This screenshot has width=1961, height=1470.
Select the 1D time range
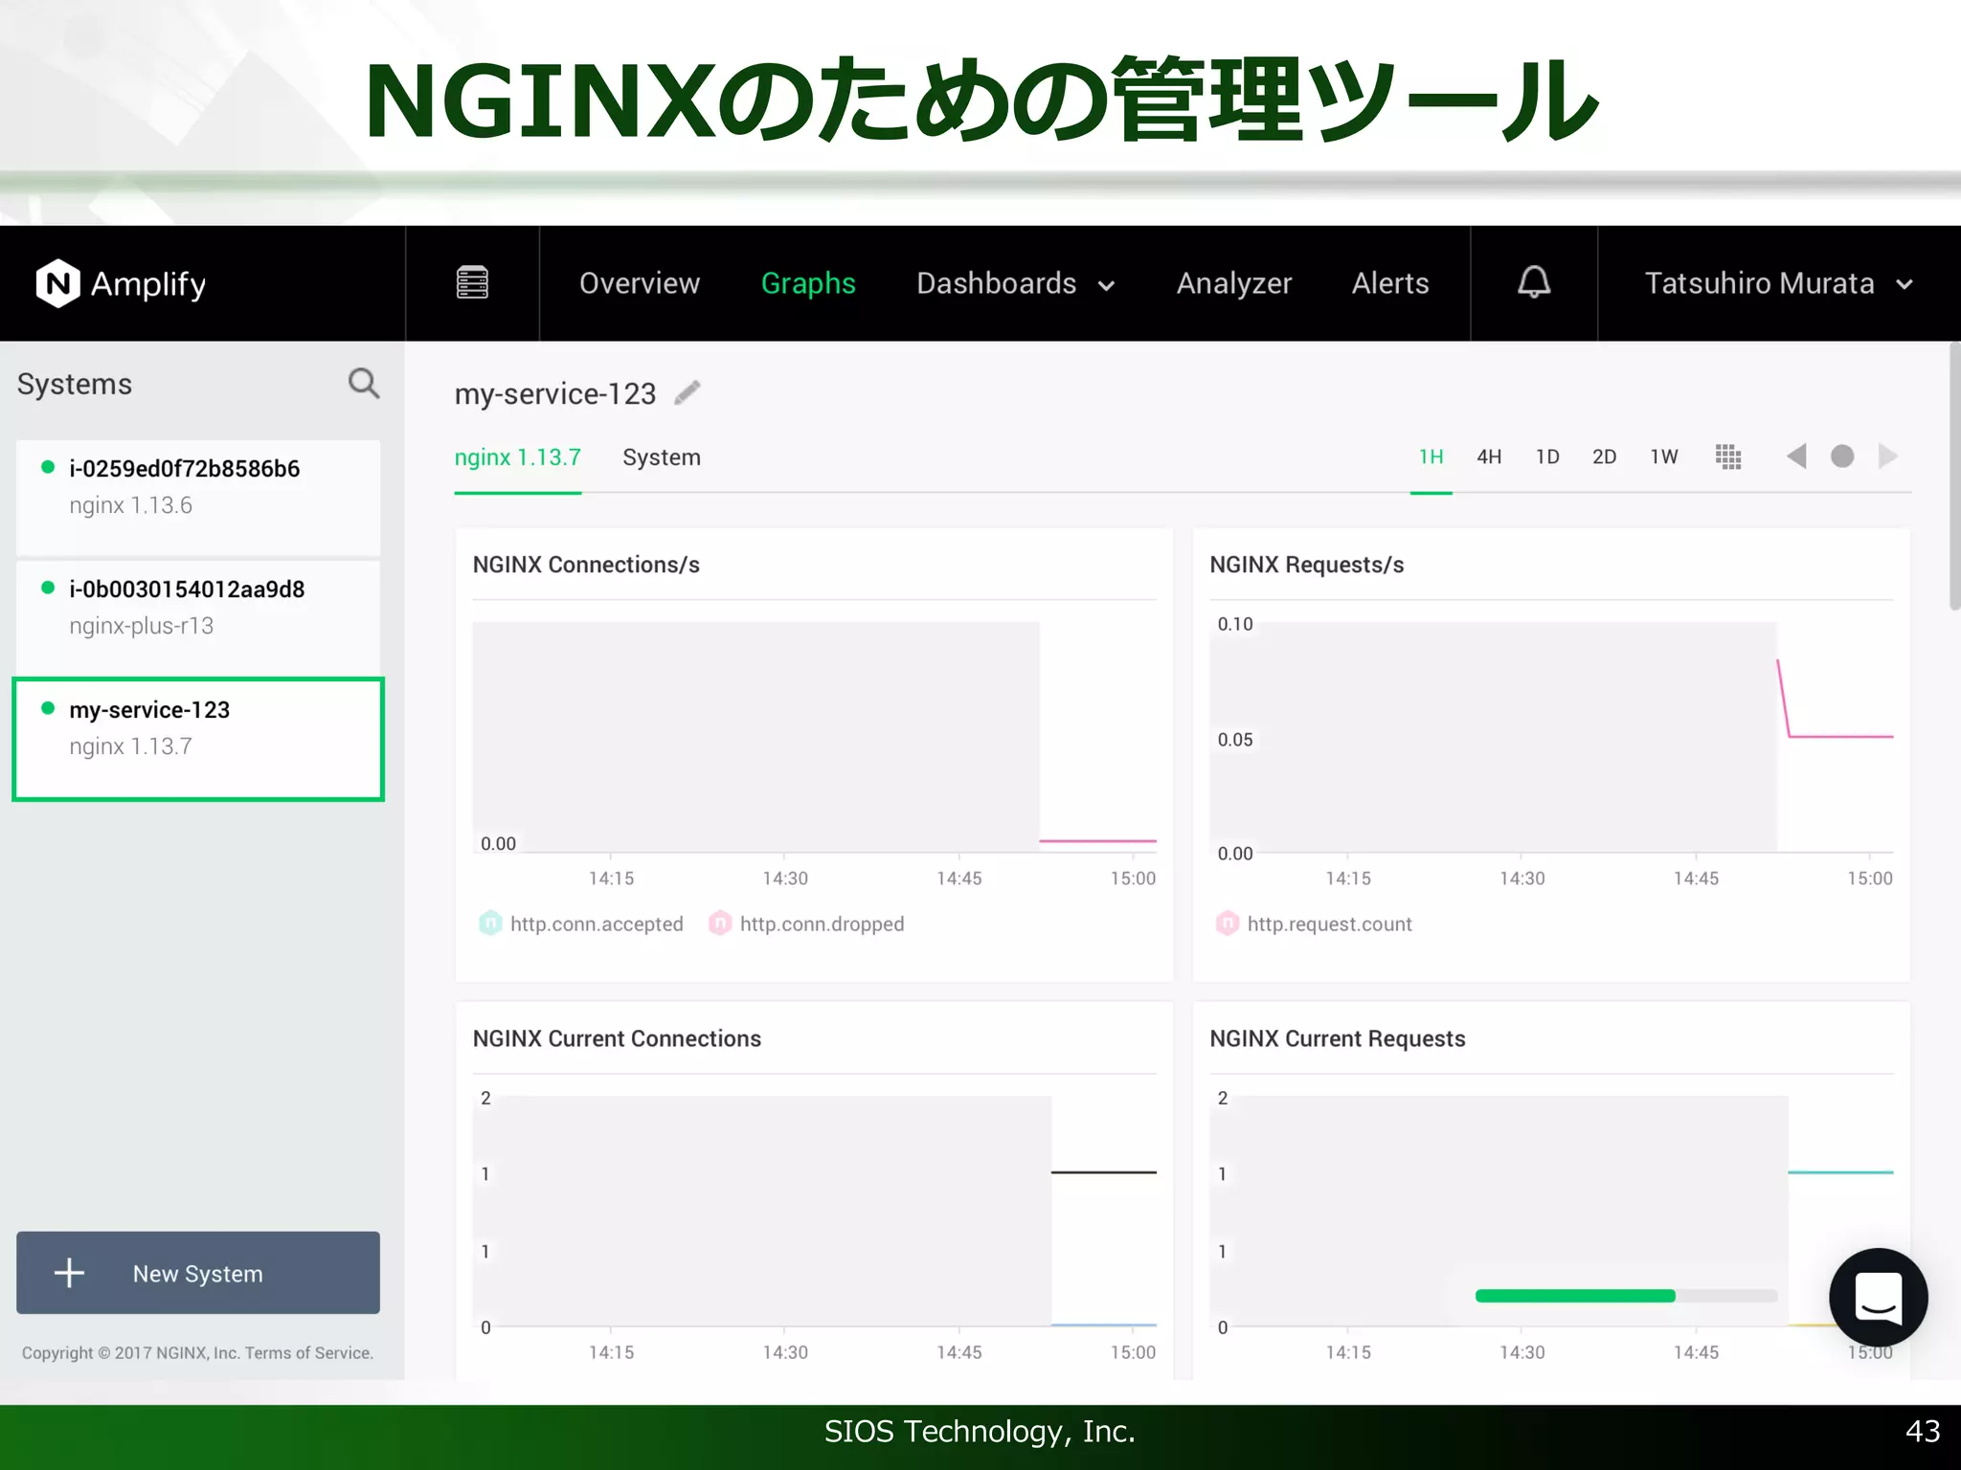click(1547, 457)
